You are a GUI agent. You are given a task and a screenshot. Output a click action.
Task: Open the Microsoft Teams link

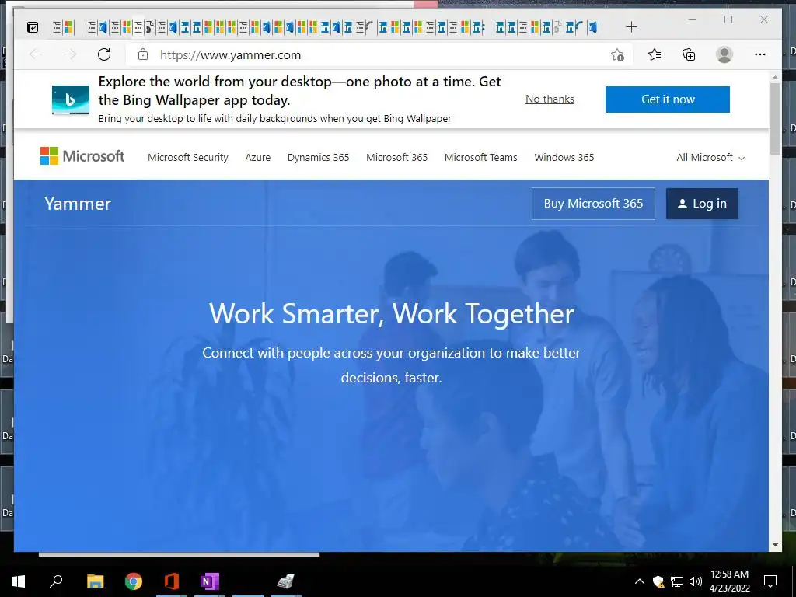[x=480, y=157]
